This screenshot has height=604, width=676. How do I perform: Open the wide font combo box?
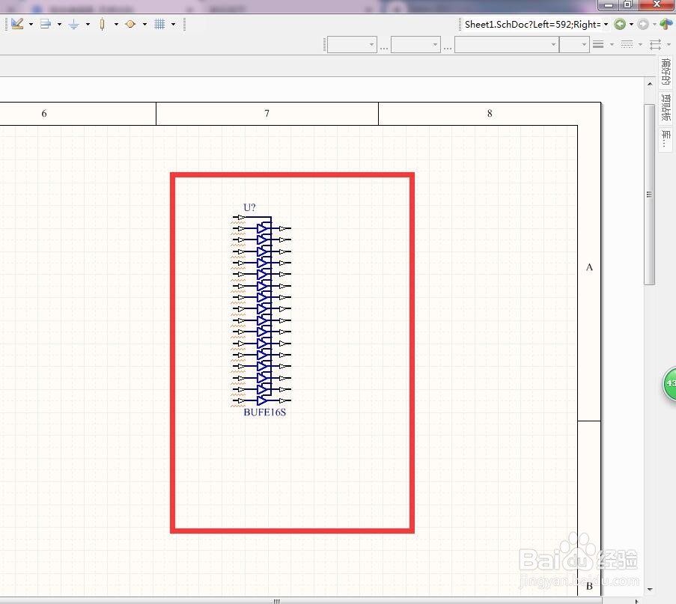pyautogui.click(x=507, y=44)
